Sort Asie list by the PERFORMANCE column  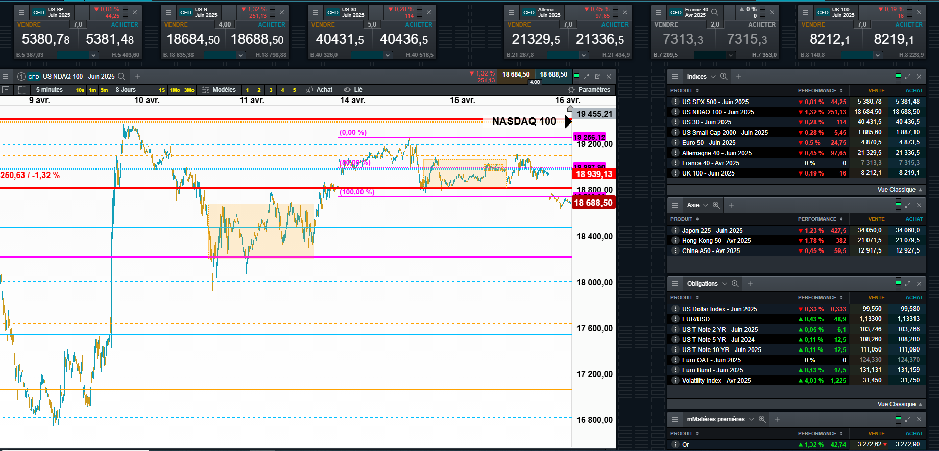[x=821, y=219]
